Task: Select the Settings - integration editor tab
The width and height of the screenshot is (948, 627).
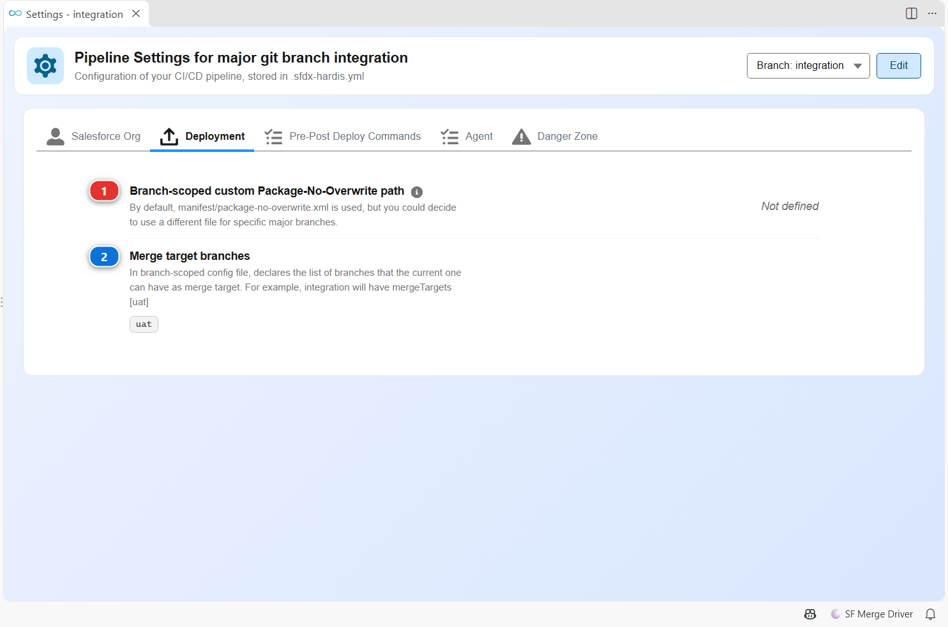Action: click(x=77, y=14)
